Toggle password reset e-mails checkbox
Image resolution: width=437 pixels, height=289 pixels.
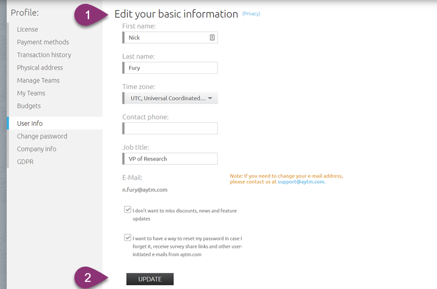[127, 238]
